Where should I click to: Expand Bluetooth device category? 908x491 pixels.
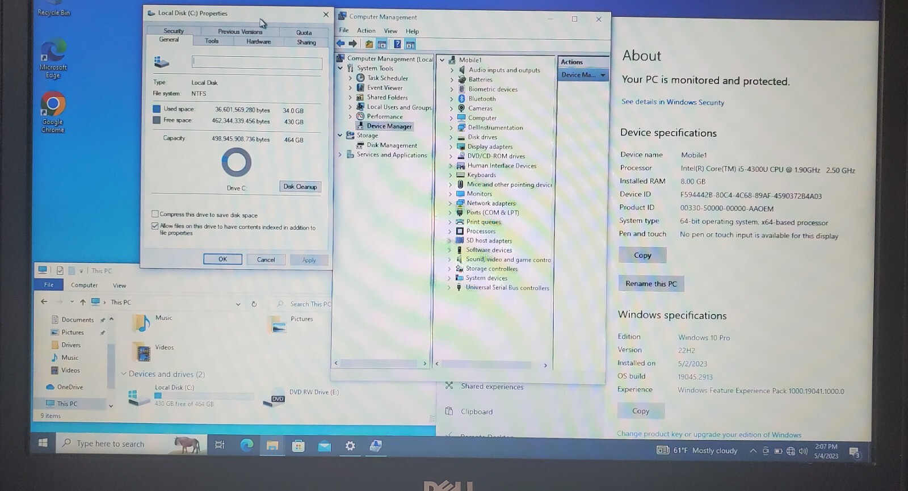pyautogui.click(x=452, y=99)
